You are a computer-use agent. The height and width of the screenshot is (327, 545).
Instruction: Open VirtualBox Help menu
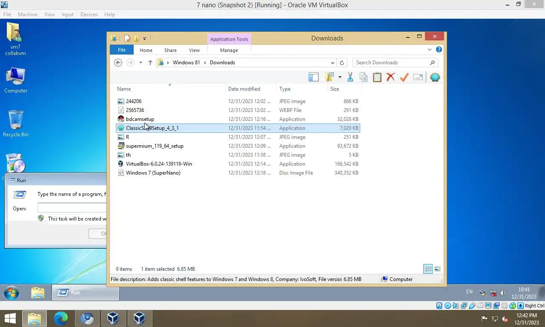point(109,14)
